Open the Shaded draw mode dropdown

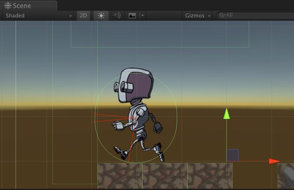click(x=39, y=16)
